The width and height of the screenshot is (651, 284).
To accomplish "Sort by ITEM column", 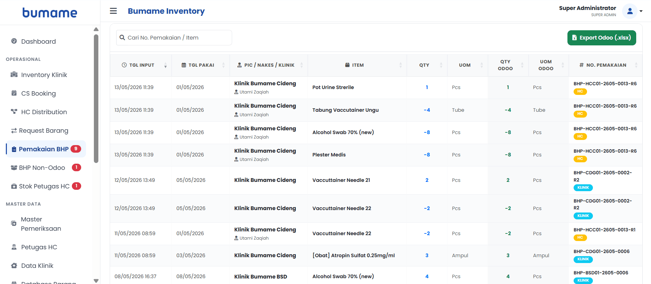I will (357, 65).
